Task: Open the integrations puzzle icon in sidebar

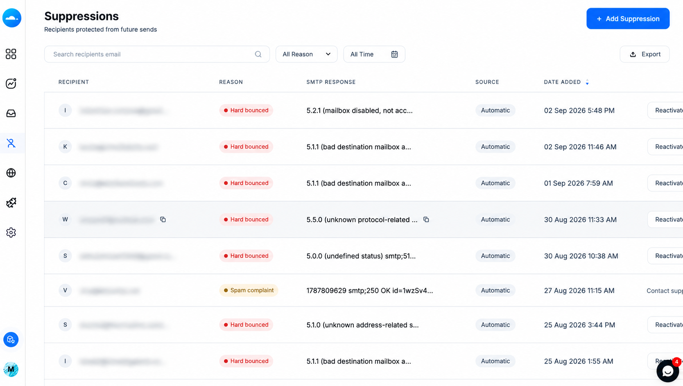Action: click(11, 203)
